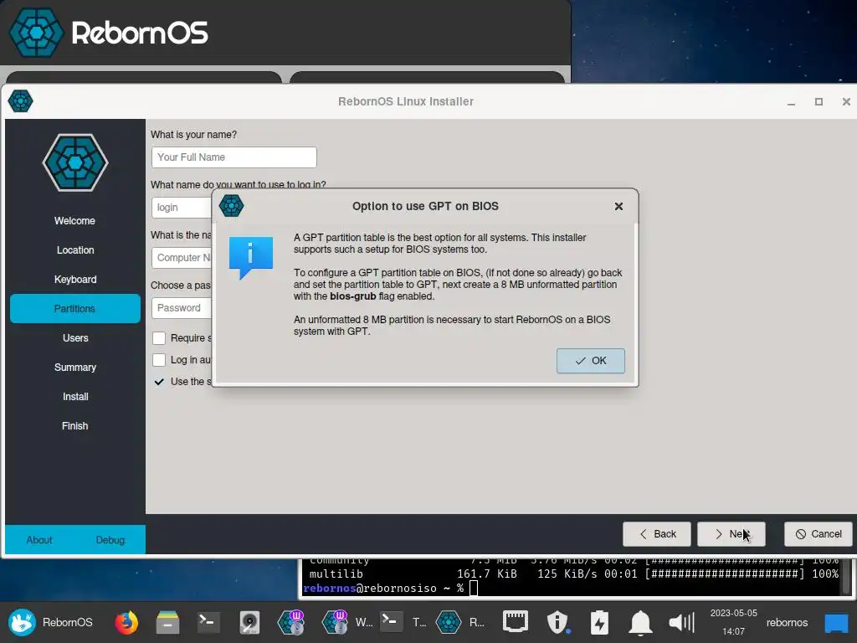The width and height of the screenshot is (857, 643).
Task: Click the 'What is your name?' label
Action: 193,135
